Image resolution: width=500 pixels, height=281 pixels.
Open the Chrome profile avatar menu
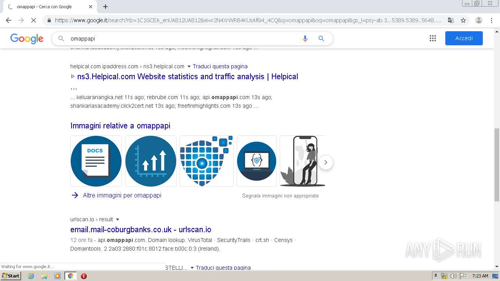(479, 20)
